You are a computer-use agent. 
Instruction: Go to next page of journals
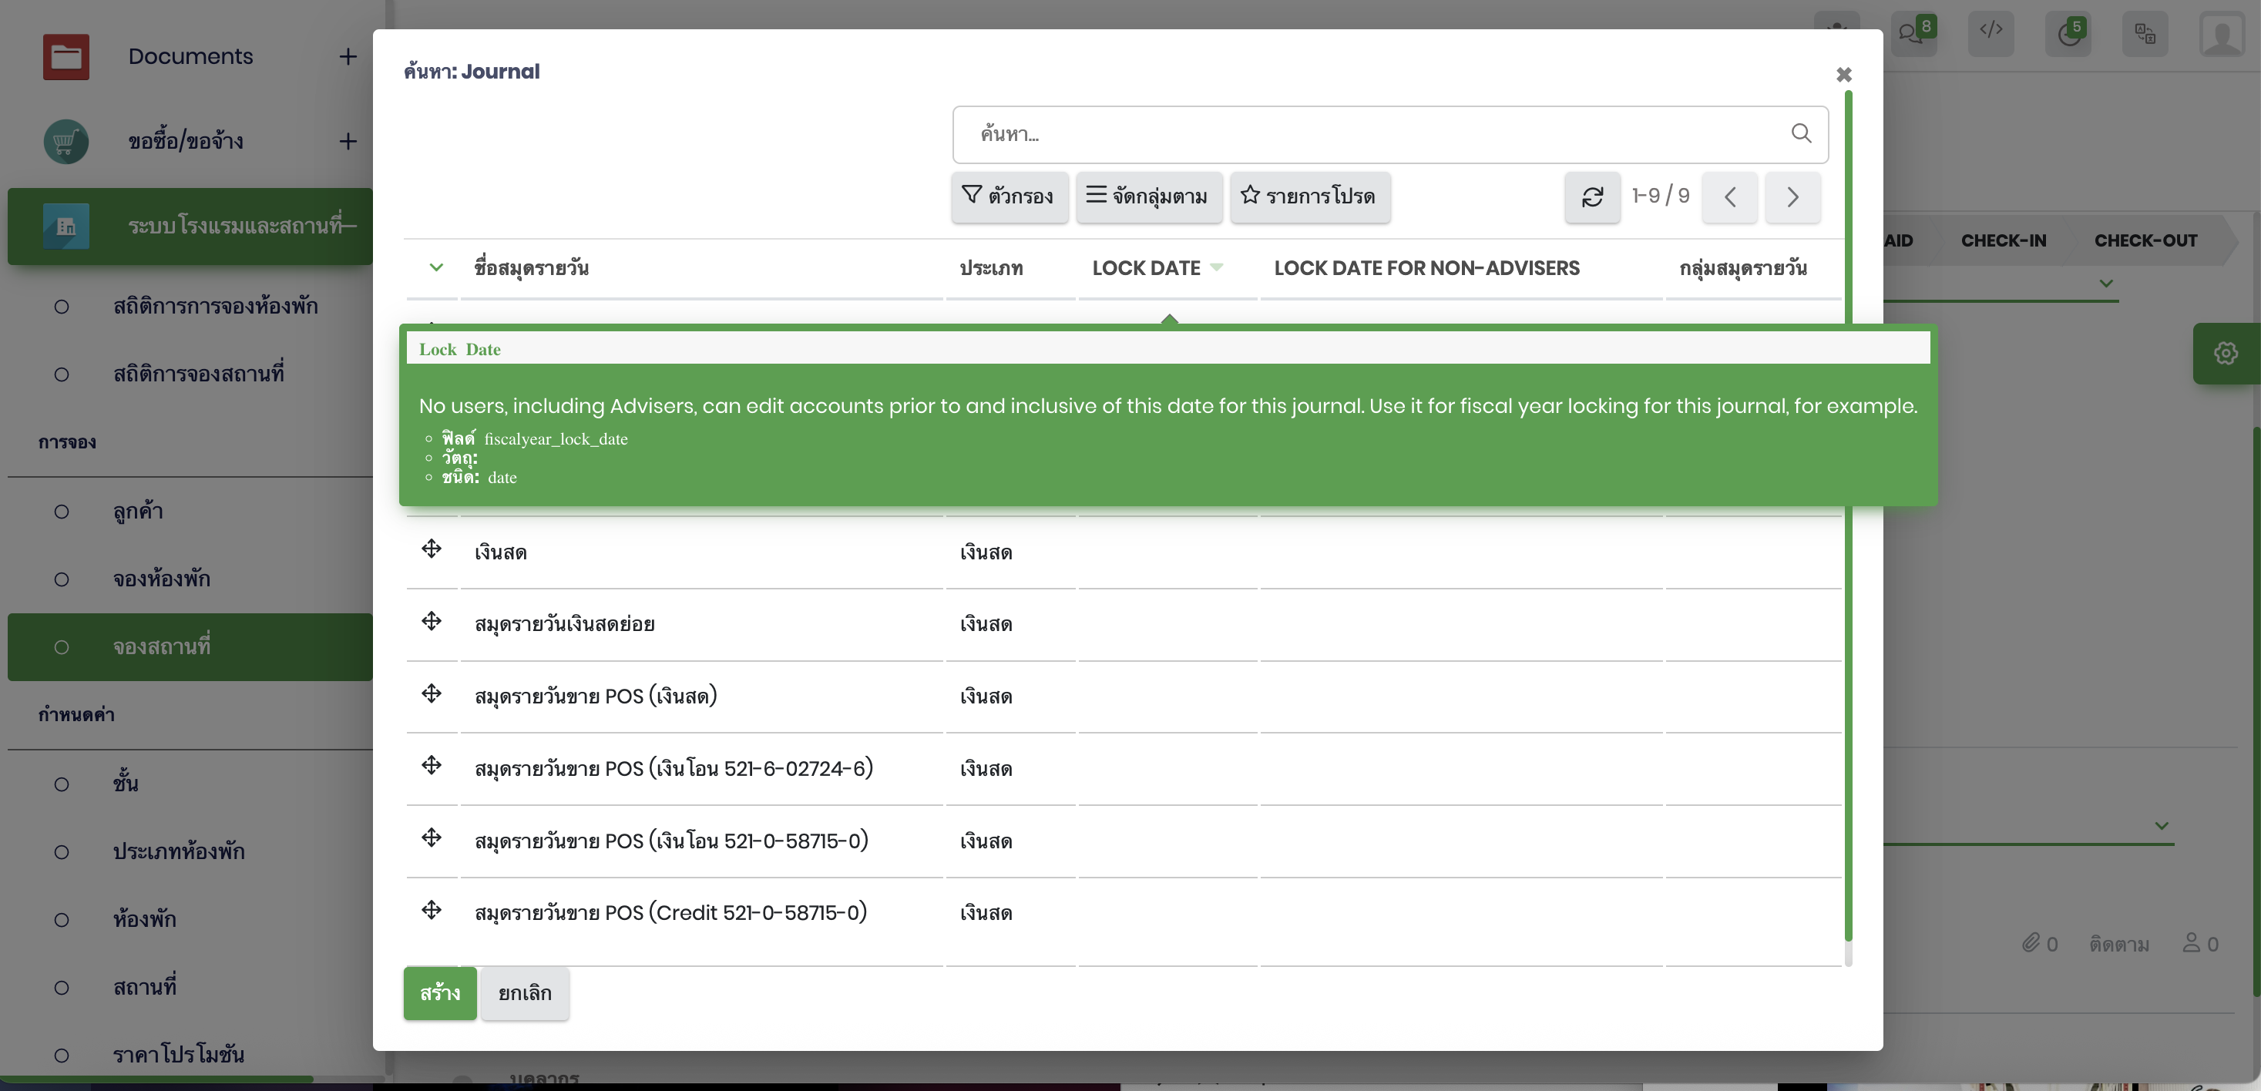1792,196
